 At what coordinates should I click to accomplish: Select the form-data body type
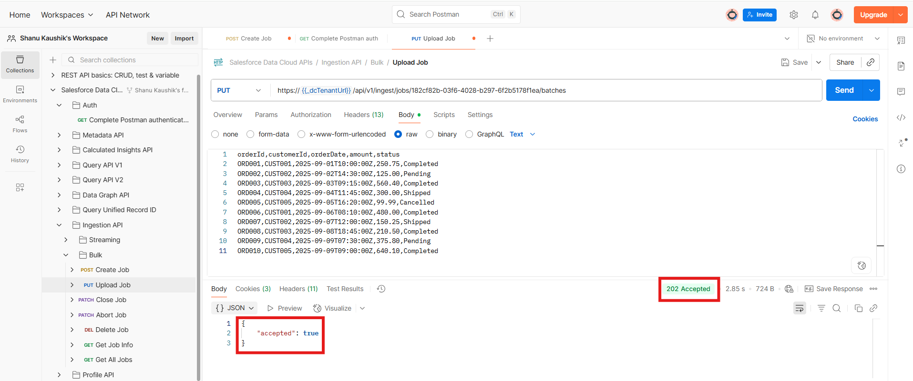[x=250, y=134]
